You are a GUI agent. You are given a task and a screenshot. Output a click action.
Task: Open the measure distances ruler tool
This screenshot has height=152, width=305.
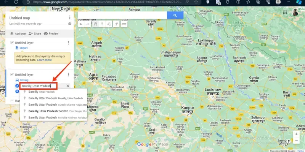point(124,24)
